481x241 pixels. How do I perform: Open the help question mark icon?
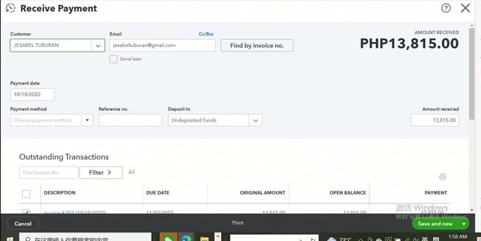(x=446, y=8)
